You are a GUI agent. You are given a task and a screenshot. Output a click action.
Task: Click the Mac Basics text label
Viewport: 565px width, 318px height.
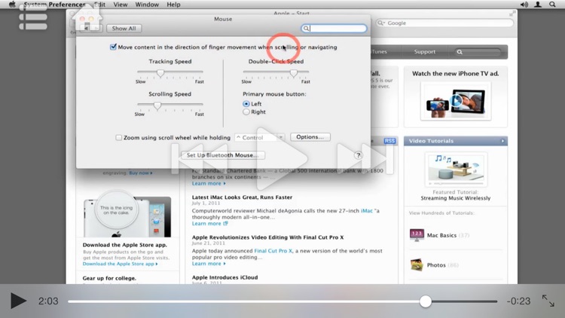pos(441,235)
